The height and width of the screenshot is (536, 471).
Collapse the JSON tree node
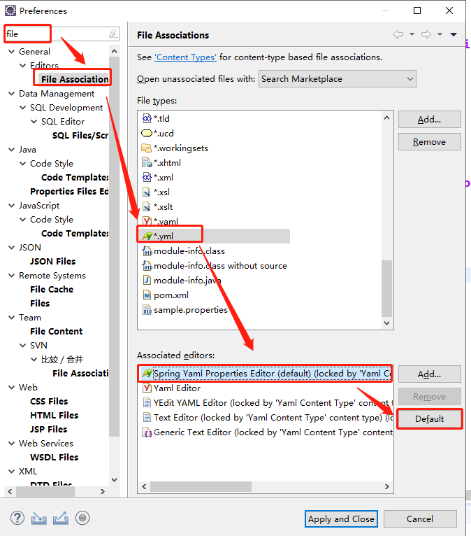(12, 248)
